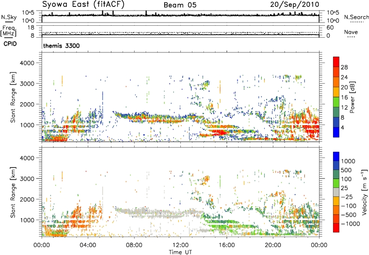This screenshot has width=369, height=255.
Task: Select the "N.Sky" legend label
Action: 9,17
